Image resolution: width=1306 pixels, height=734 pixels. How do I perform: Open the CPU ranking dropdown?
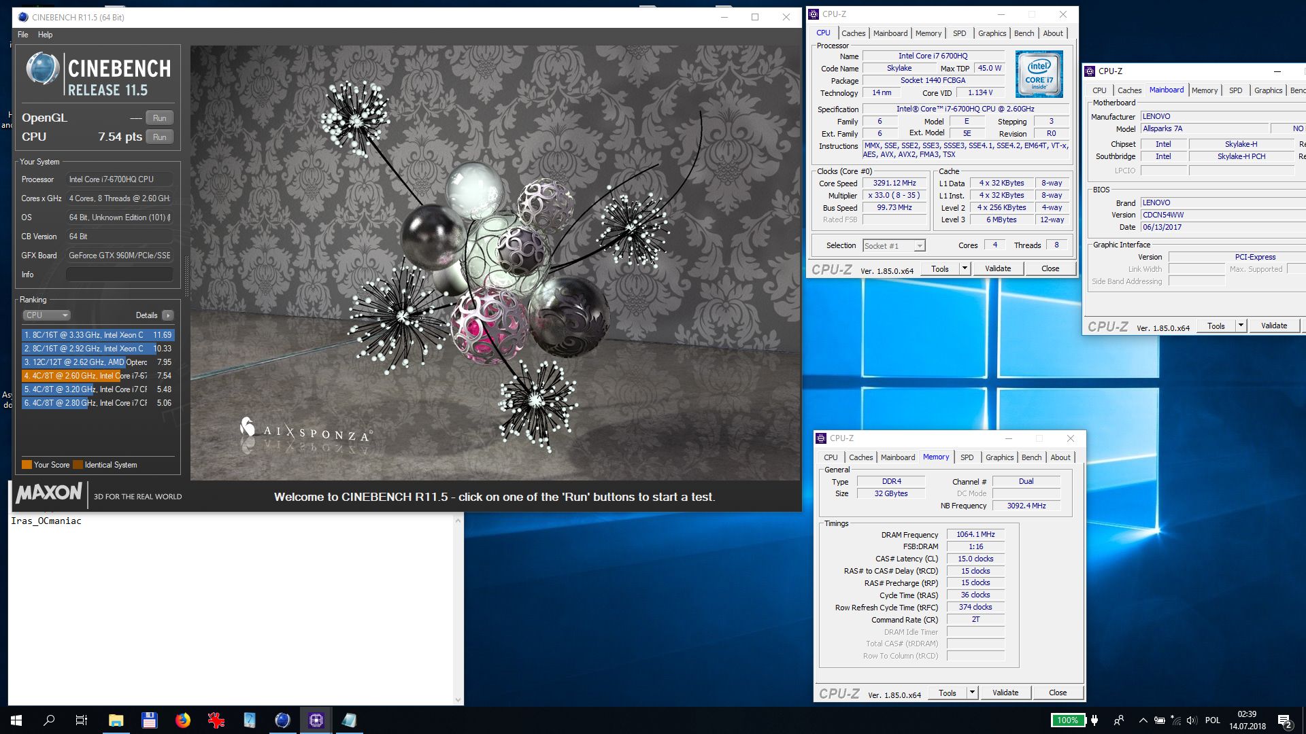[x=46, y=315]
